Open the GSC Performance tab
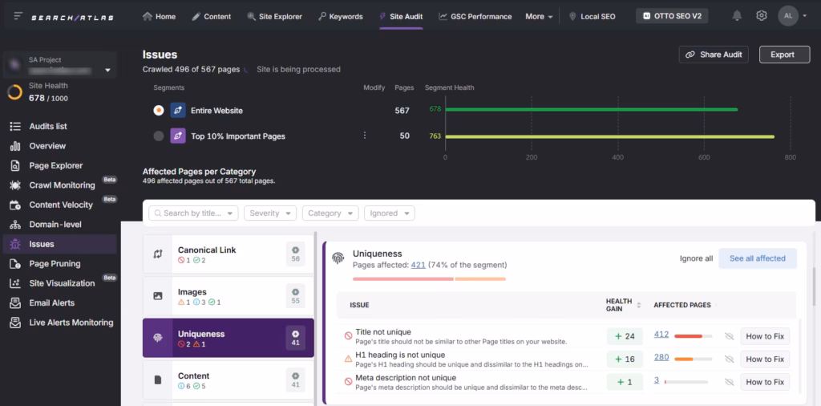Viewport: 821px width, 406px height. pos(475,16)
